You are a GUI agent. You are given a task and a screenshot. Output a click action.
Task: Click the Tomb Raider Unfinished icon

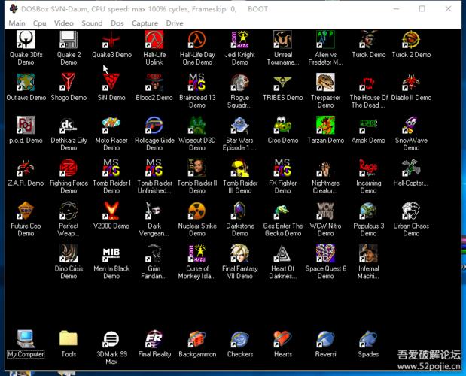pyautogui.click(x=154, y=168)
